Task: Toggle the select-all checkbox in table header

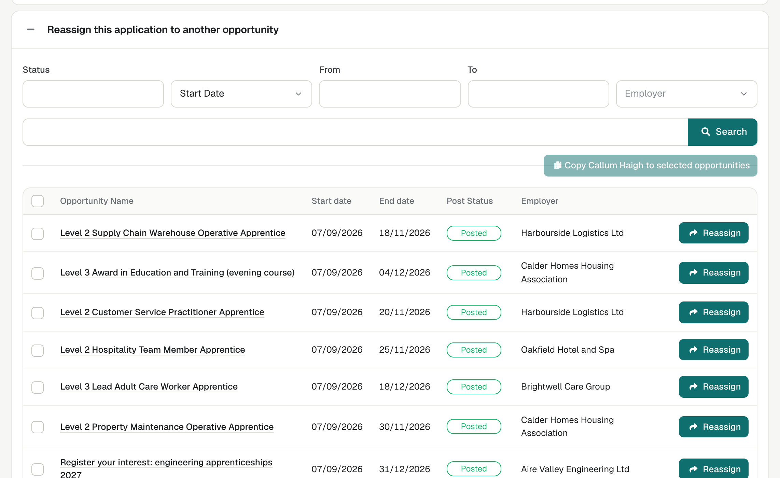Action: click(x=38, y=201)
